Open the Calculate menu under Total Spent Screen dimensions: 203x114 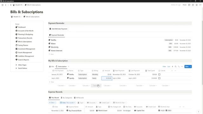[153, 85]
